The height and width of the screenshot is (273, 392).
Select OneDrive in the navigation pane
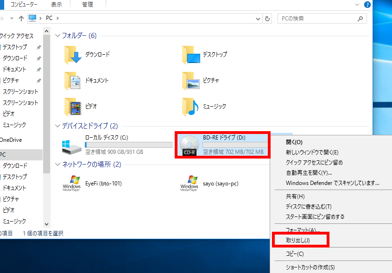click(x=11, y=140)
